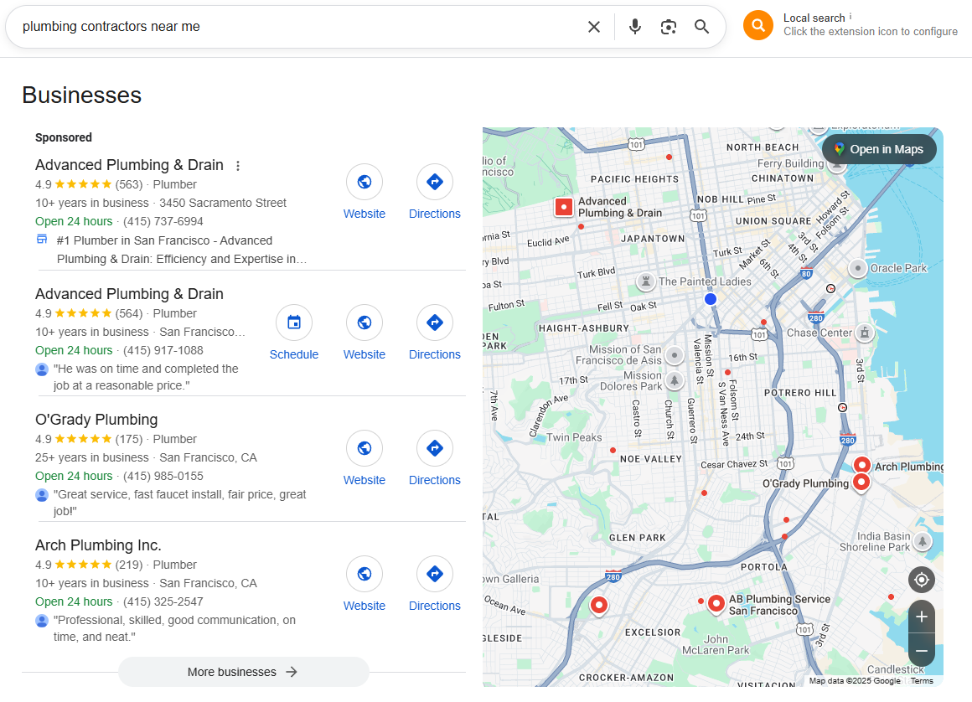The height and width of the screenshot is (702, 972).
Task: Zoom out on the map
Action: tap(921, 650)
